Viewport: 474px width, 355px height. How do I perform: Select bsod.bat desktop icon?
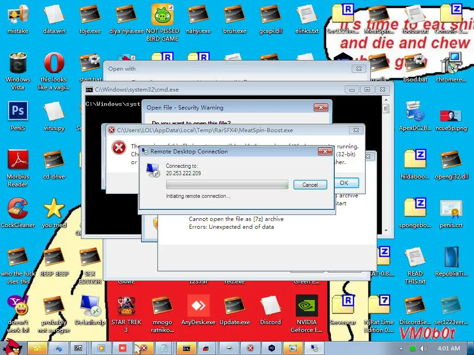coord(415,67)
